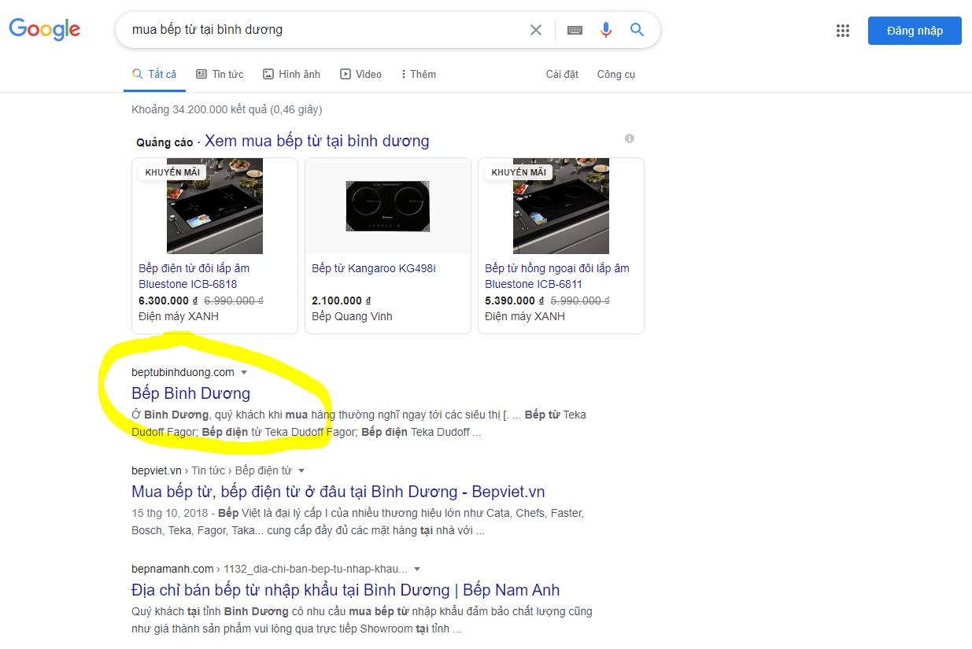
Task: Open Bluestone ICB-6818 product image
Action: pos(215,206)
